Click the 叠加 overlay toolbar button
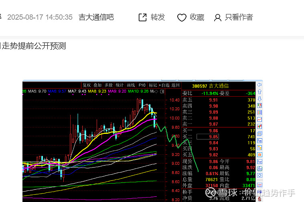Screen dimensions: 304x202 pyautogui.click(x=97, y=85)
